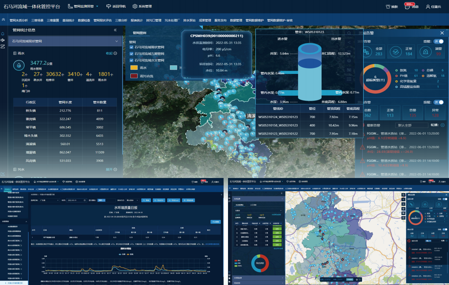Click the 任建兵 user profile icon
The height and width of the screenshot is (285, 449).
point(428,7)
